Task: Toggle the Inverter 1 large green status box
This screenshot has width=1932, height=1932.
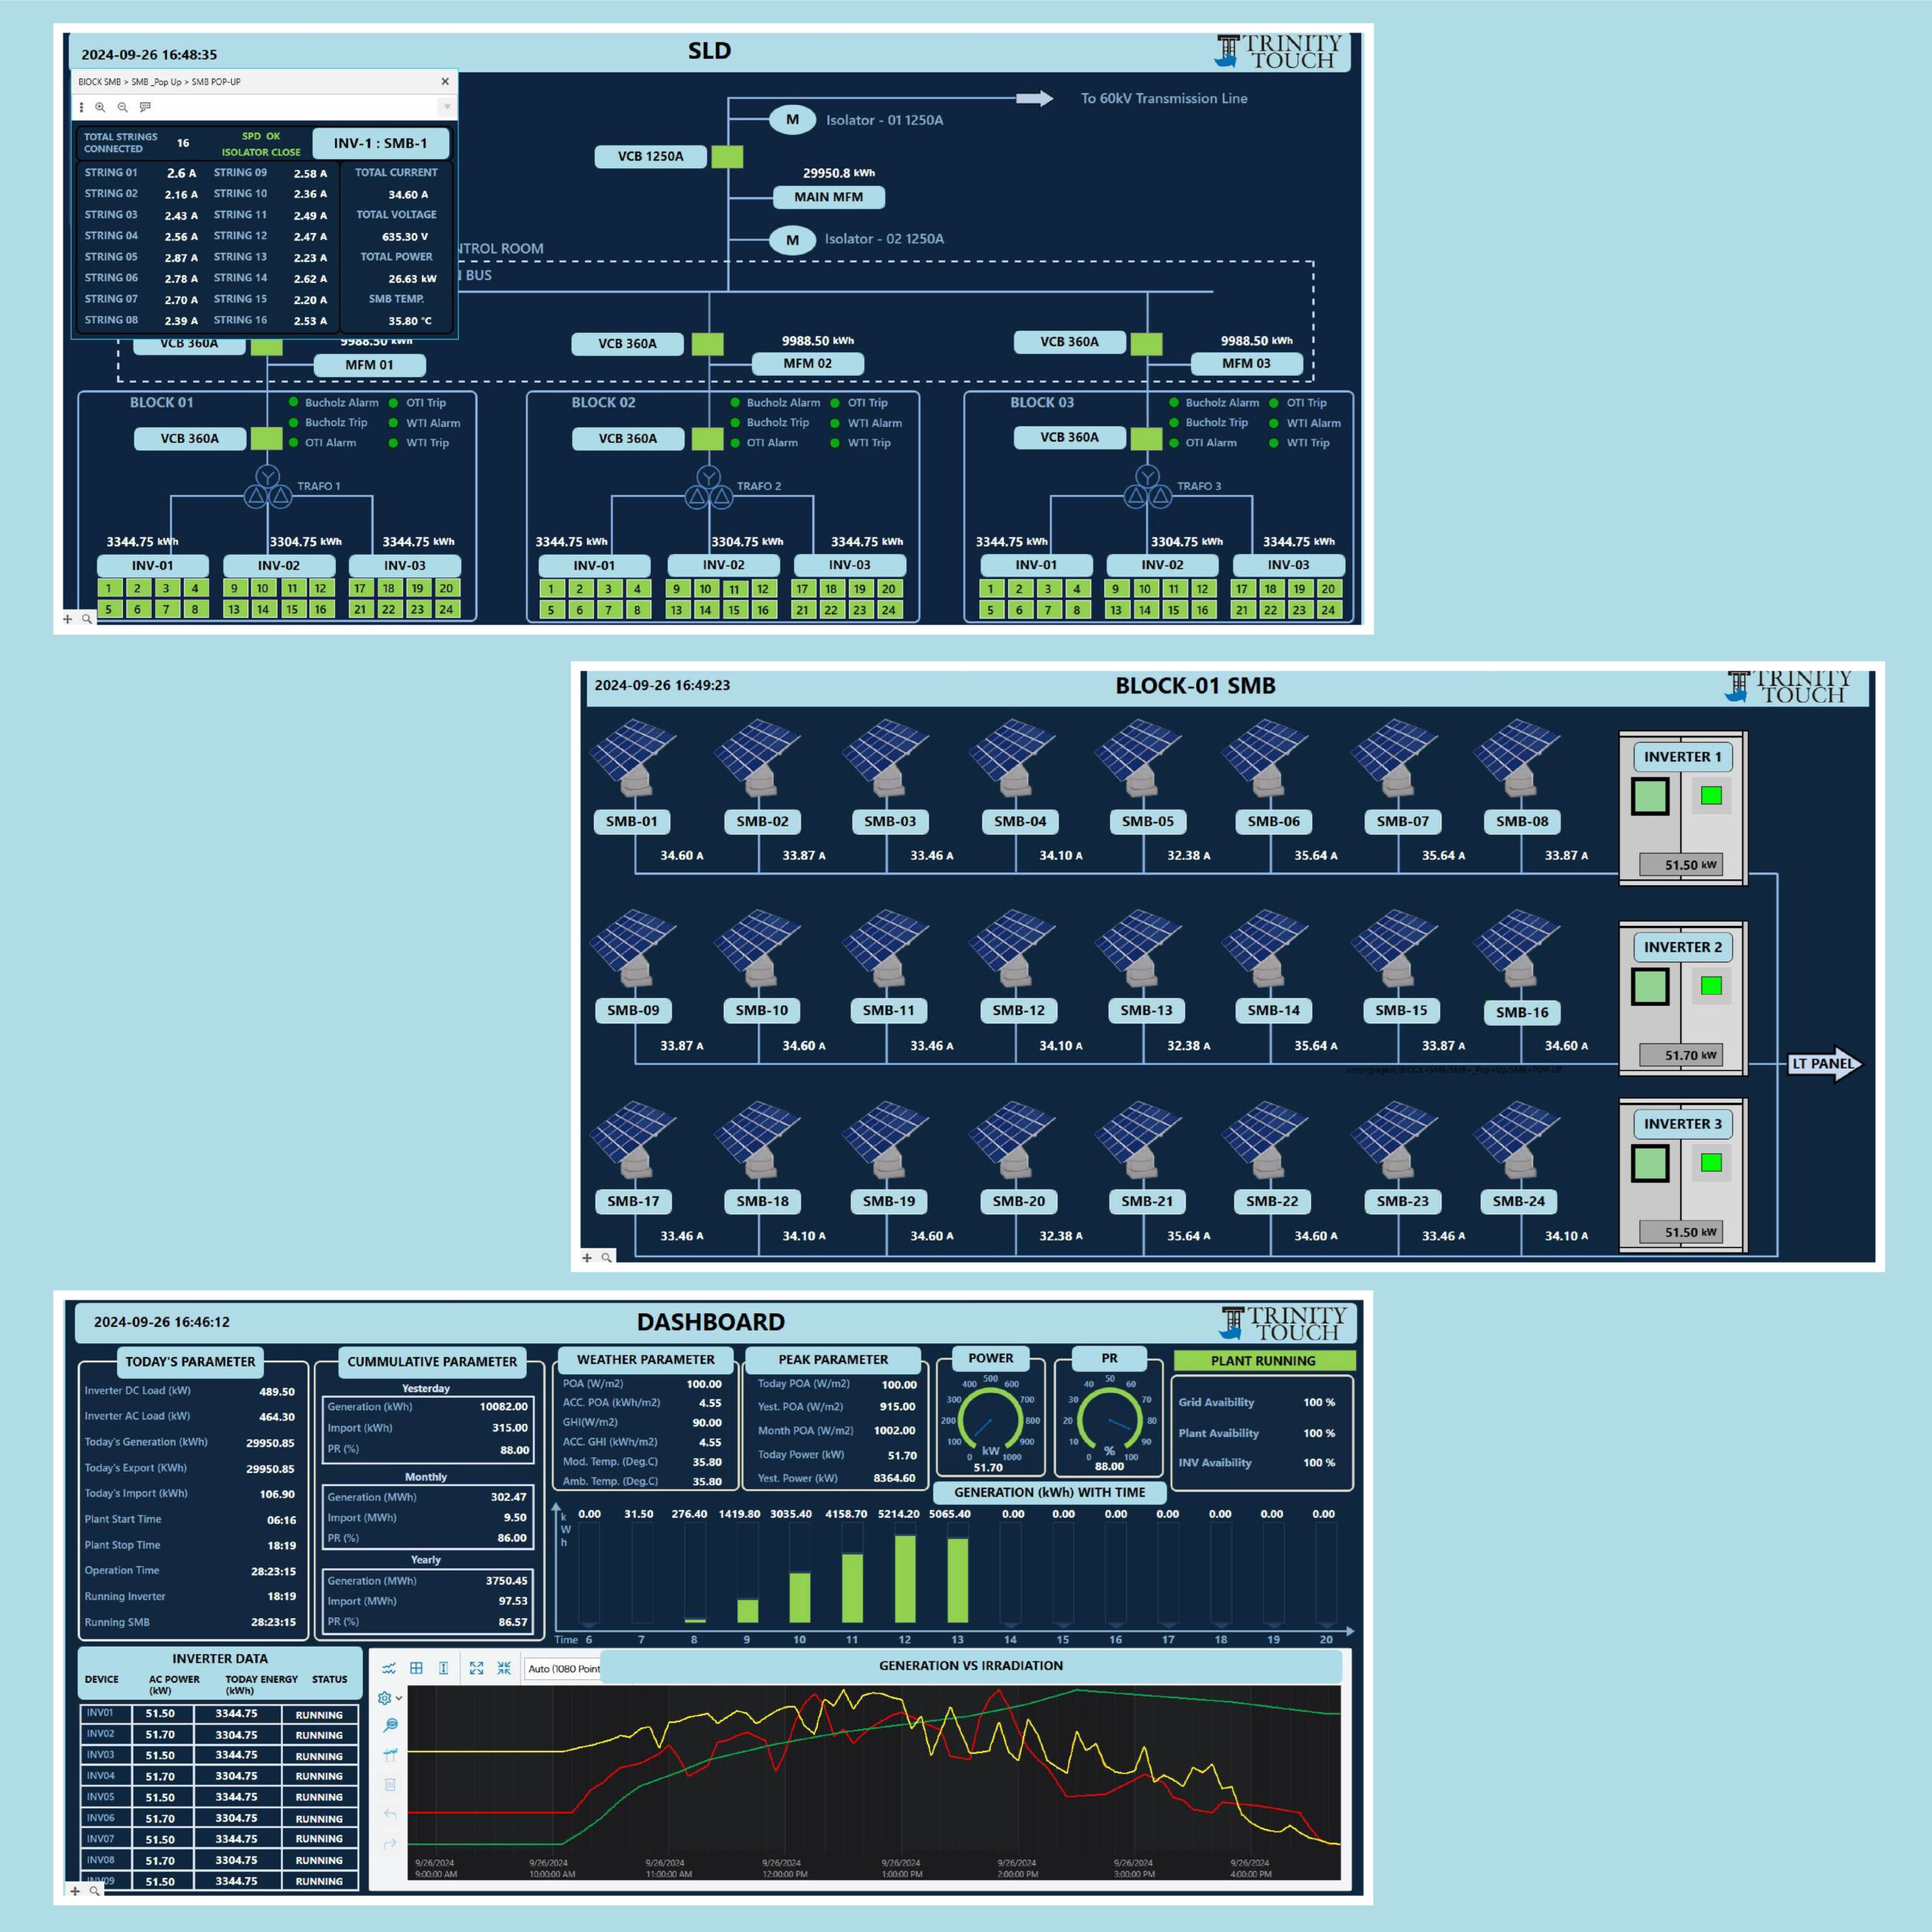Action: 1650,797
